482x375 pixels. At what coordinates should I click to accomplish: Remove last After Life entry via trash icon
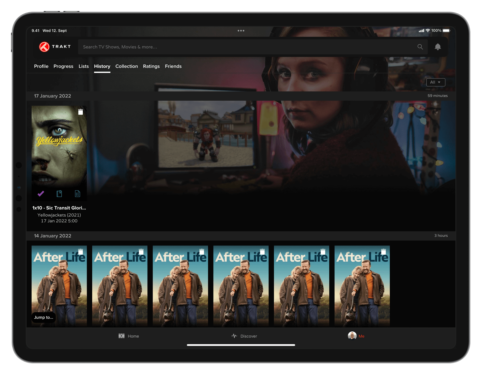click(x=383, y=252)
